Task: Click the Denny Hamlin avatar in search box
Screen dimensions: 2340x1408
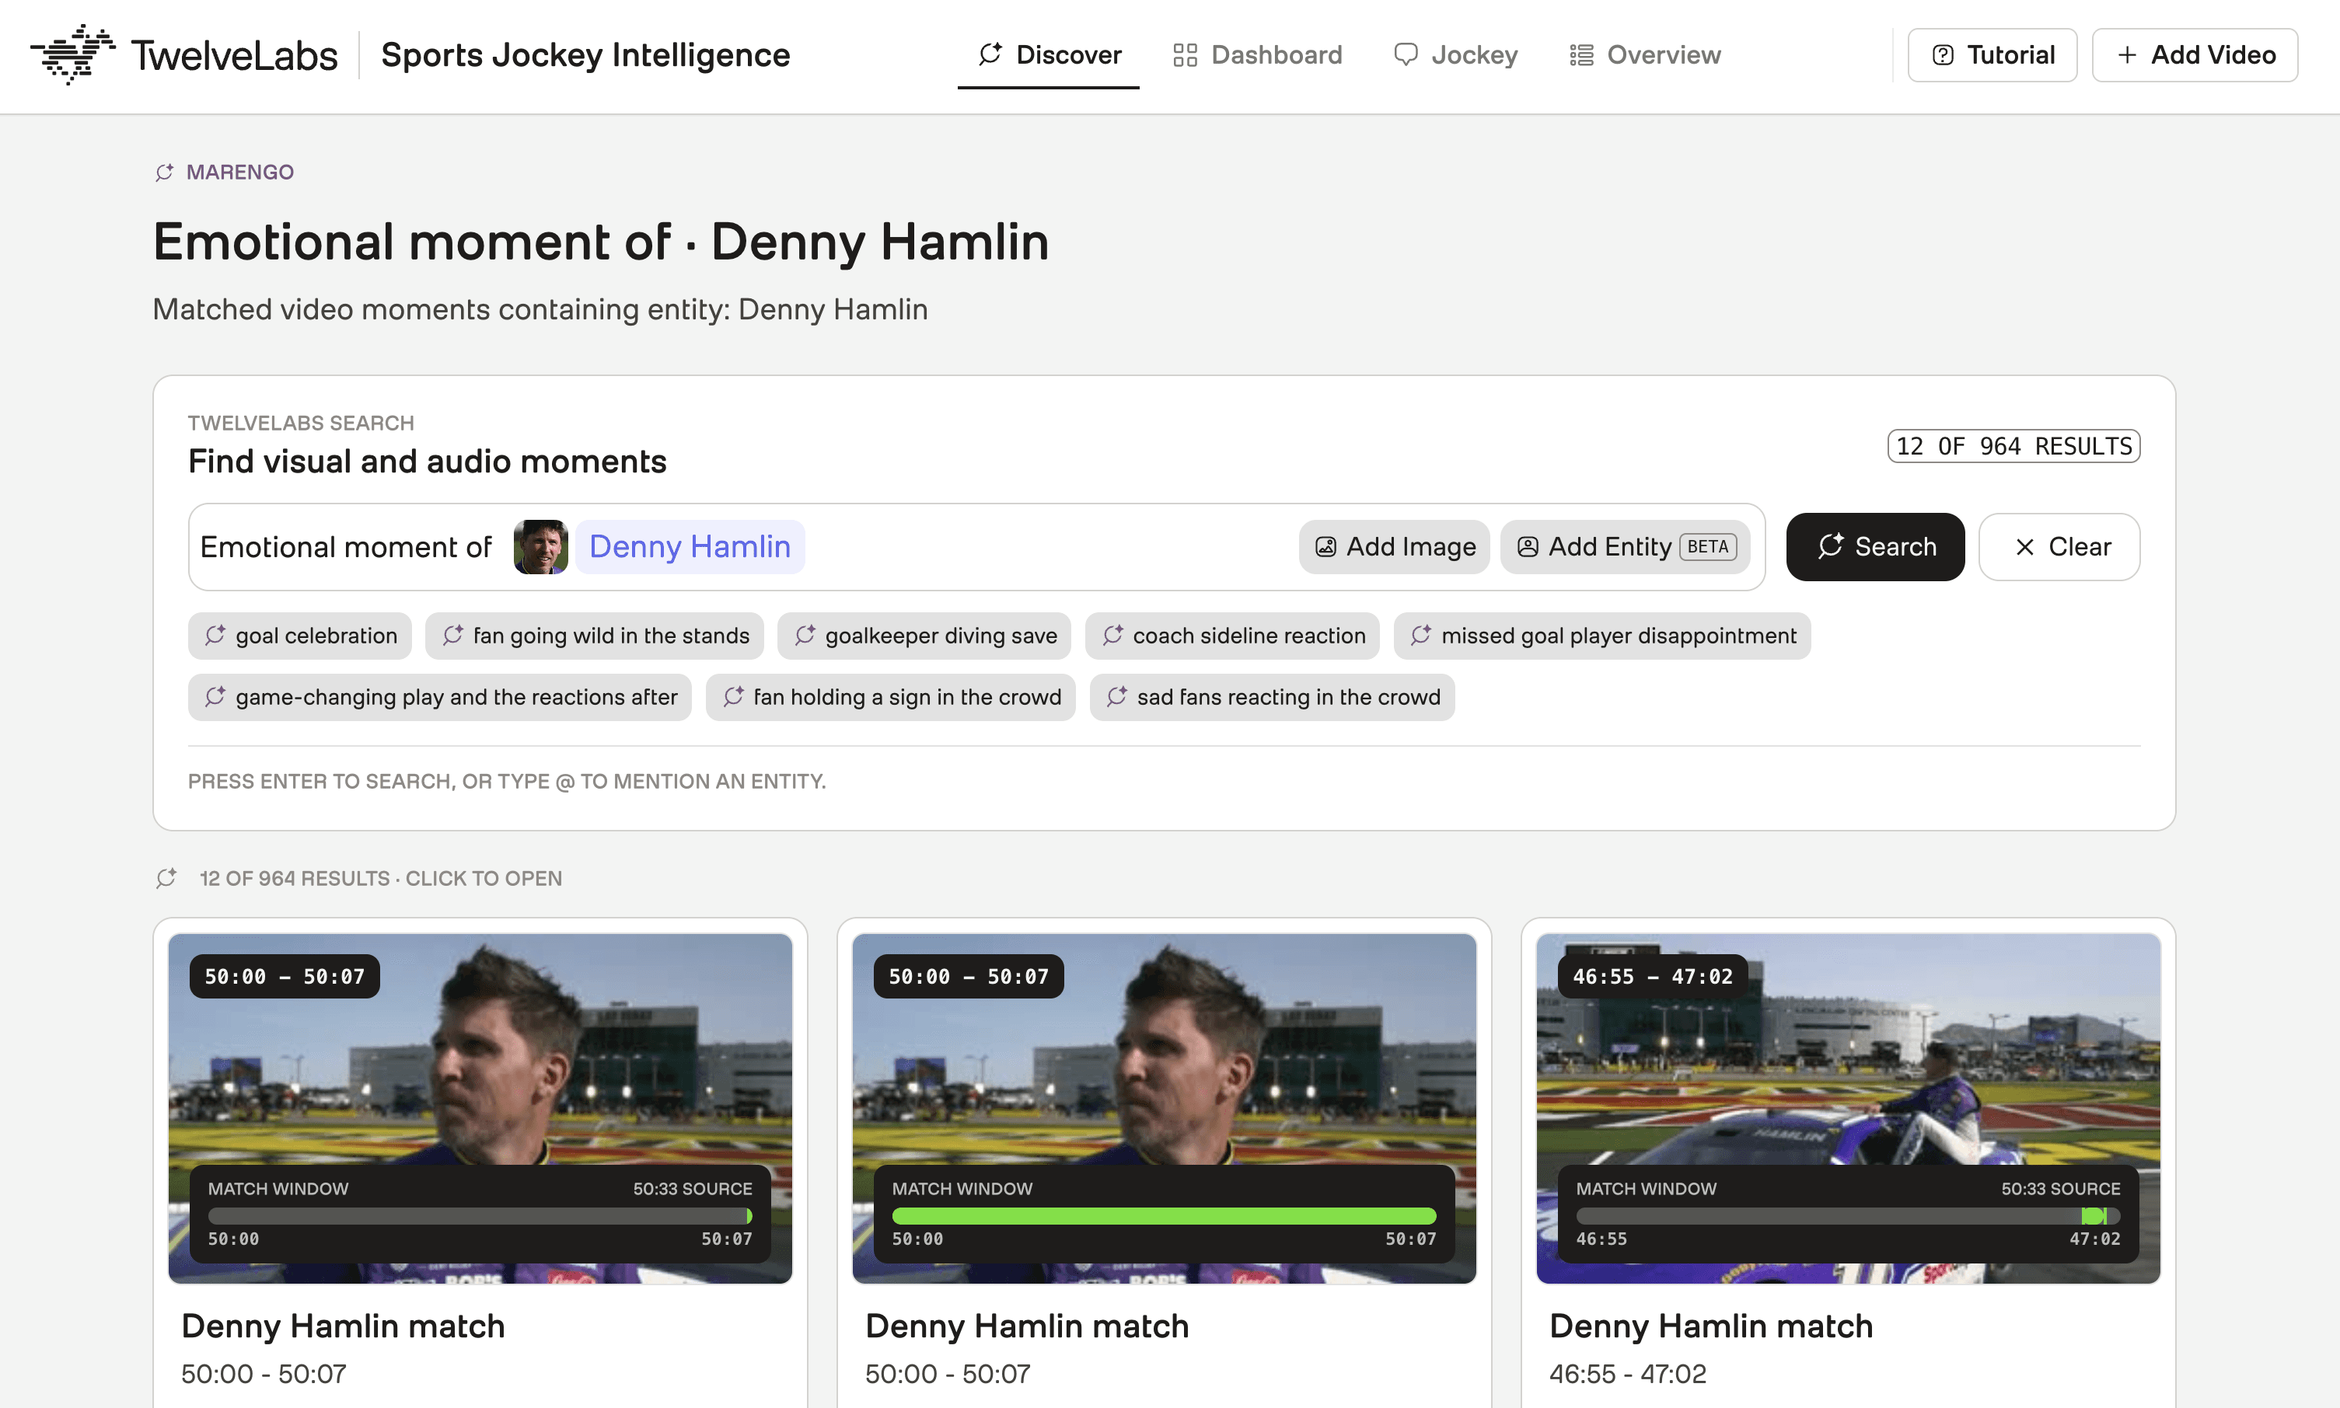Action: 540,546
